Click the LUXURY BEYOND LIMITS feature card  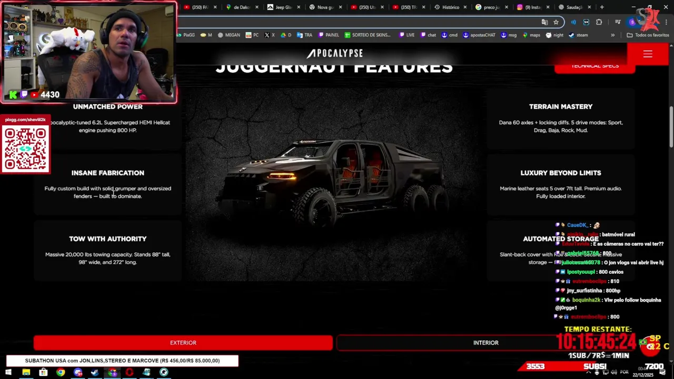coord(561,184)
